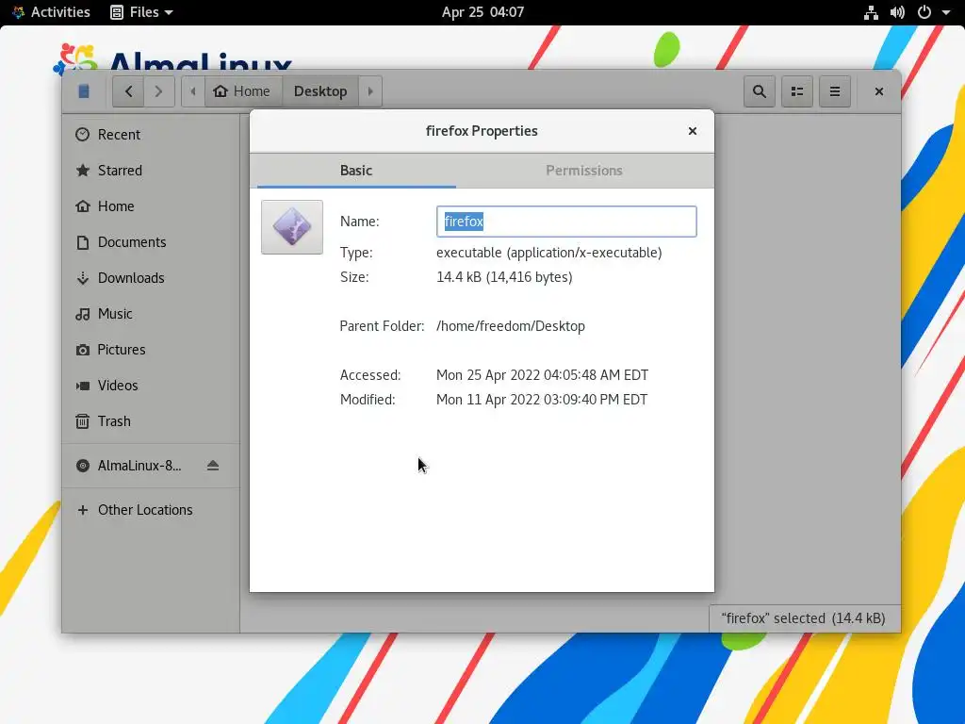Open the hamburger menu in Files
Screen dimensions: 965x724
pyautogui.click(x=835, y=91)
